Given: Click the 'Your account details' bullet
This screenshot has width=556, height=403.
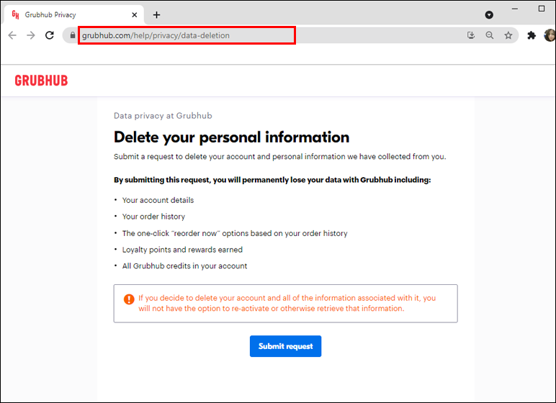Looking at the screenshot, I should pos(158,200).
